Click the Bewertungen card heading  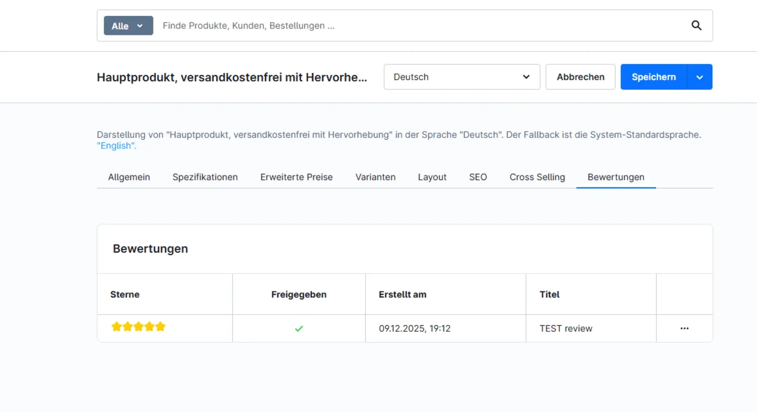tap(150, 249)
